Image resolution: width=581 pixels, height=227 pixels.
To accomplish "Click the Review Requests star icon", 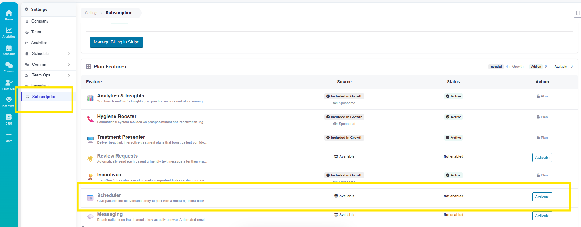I will coord(90,159).
